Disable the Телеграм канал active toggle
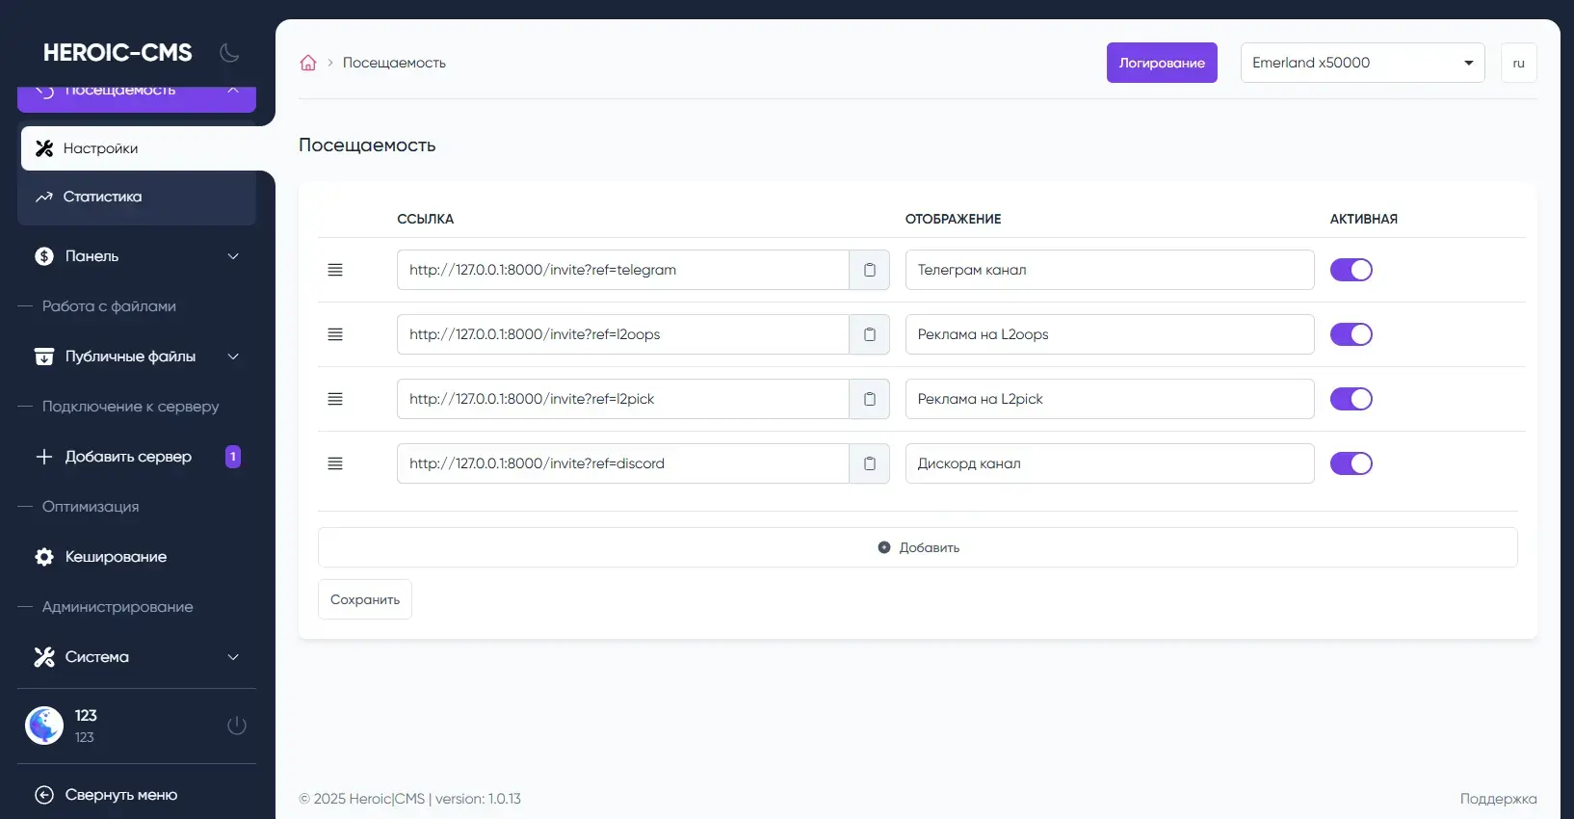 tap(1351, 270)
